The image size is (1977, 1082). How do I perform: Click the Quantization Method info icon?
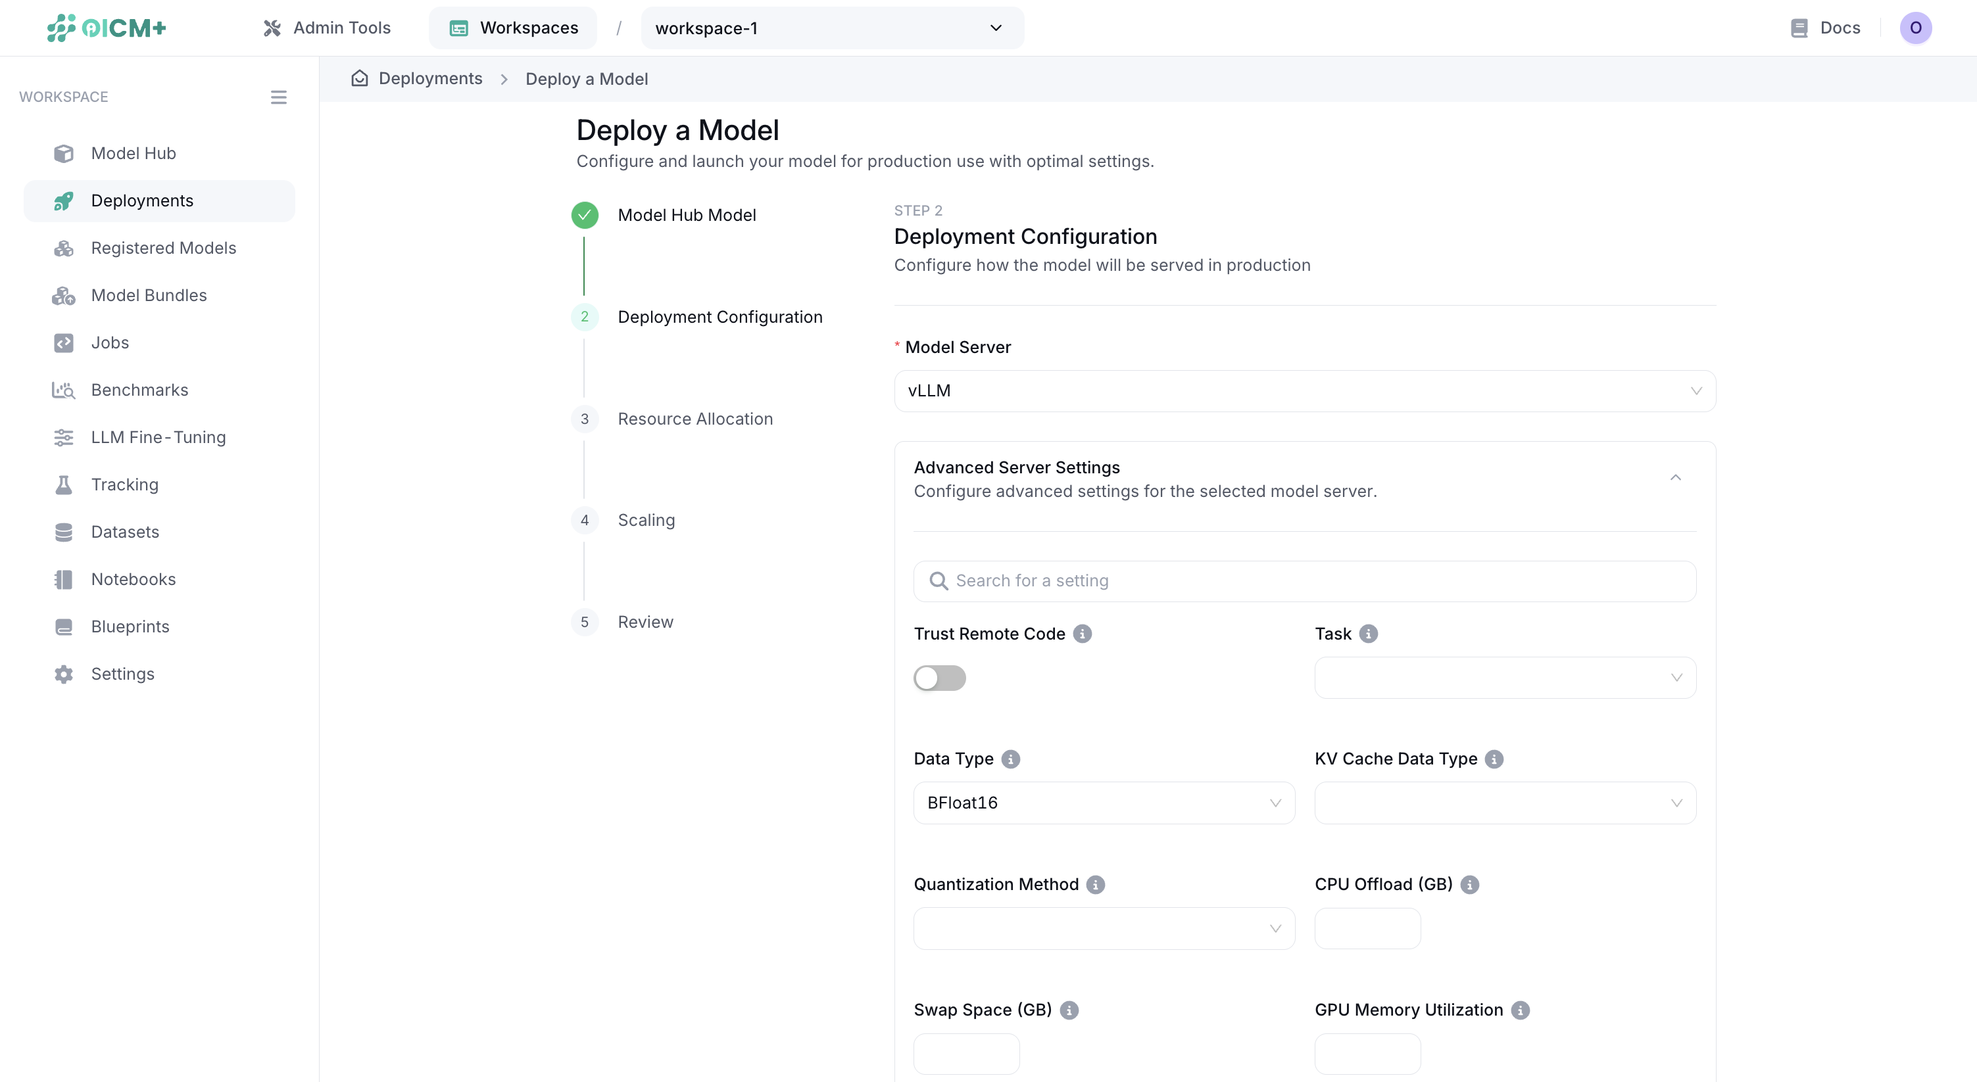pyautogui.click(x=1095, y=884)
